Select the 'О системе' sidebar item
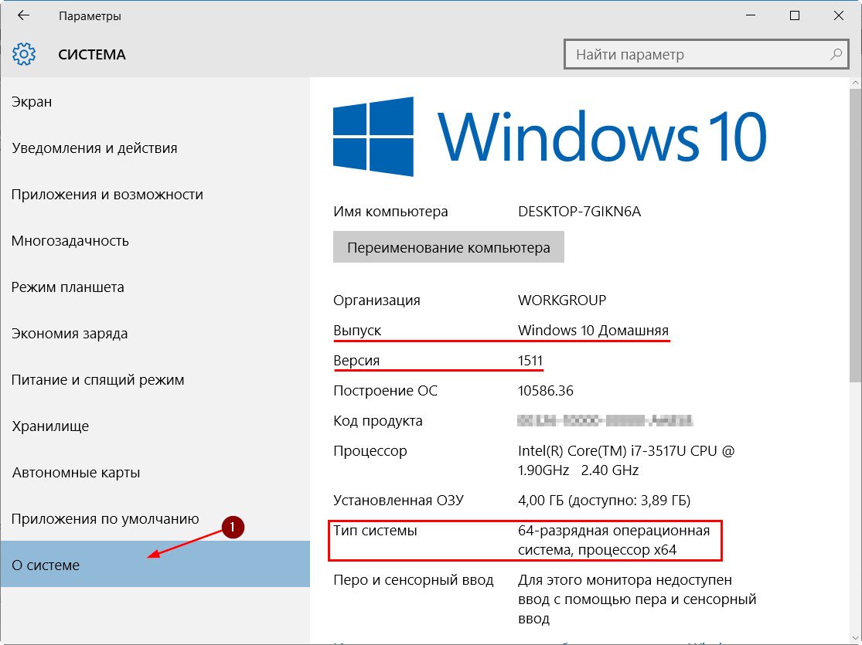 pos(155,564)
